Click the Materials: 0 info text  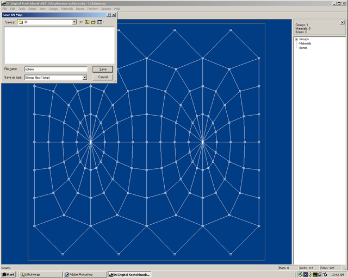[303, 28]
